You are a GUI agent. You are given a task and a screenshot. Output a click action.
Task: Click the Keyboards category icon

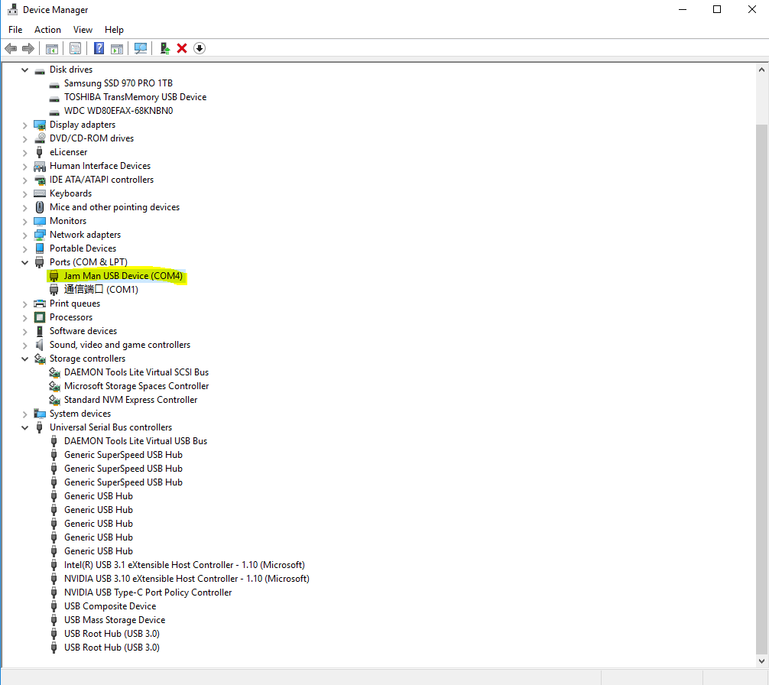(40, 193)
